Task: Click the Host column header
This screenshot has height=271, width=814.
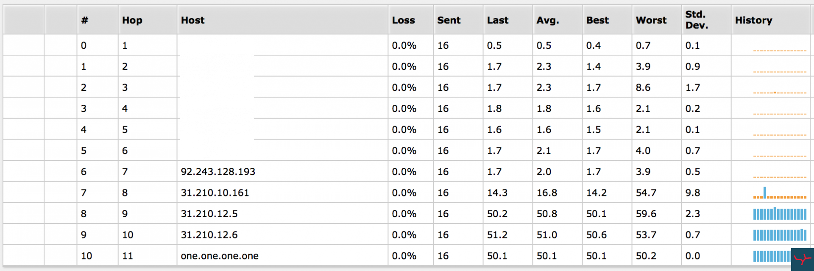Action: [x=193, y=20]
